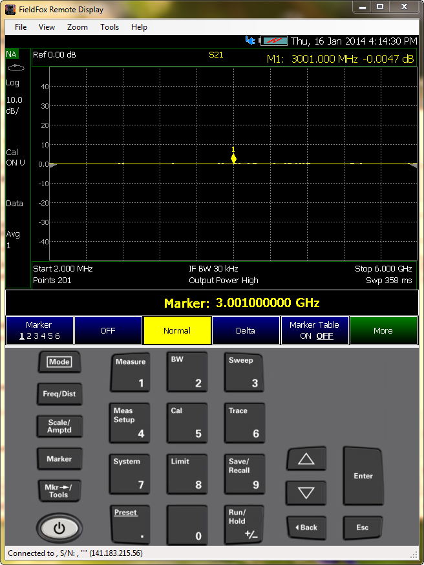424x565 pixels.
Task: Click the Freq/Dist hardkey
Action: [x=59, y=394]
